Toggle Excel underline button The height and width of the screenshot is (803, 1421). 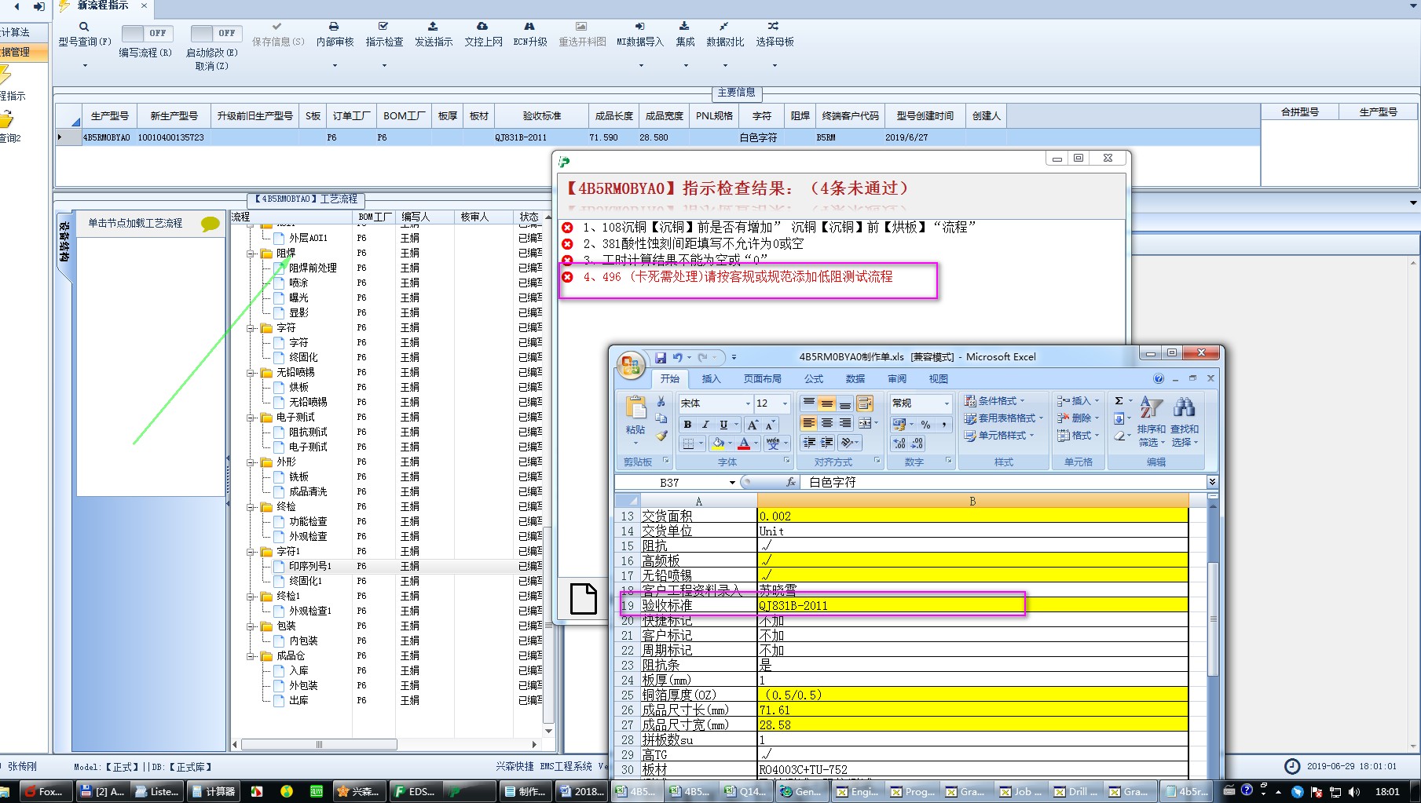[x=723, y=425]
